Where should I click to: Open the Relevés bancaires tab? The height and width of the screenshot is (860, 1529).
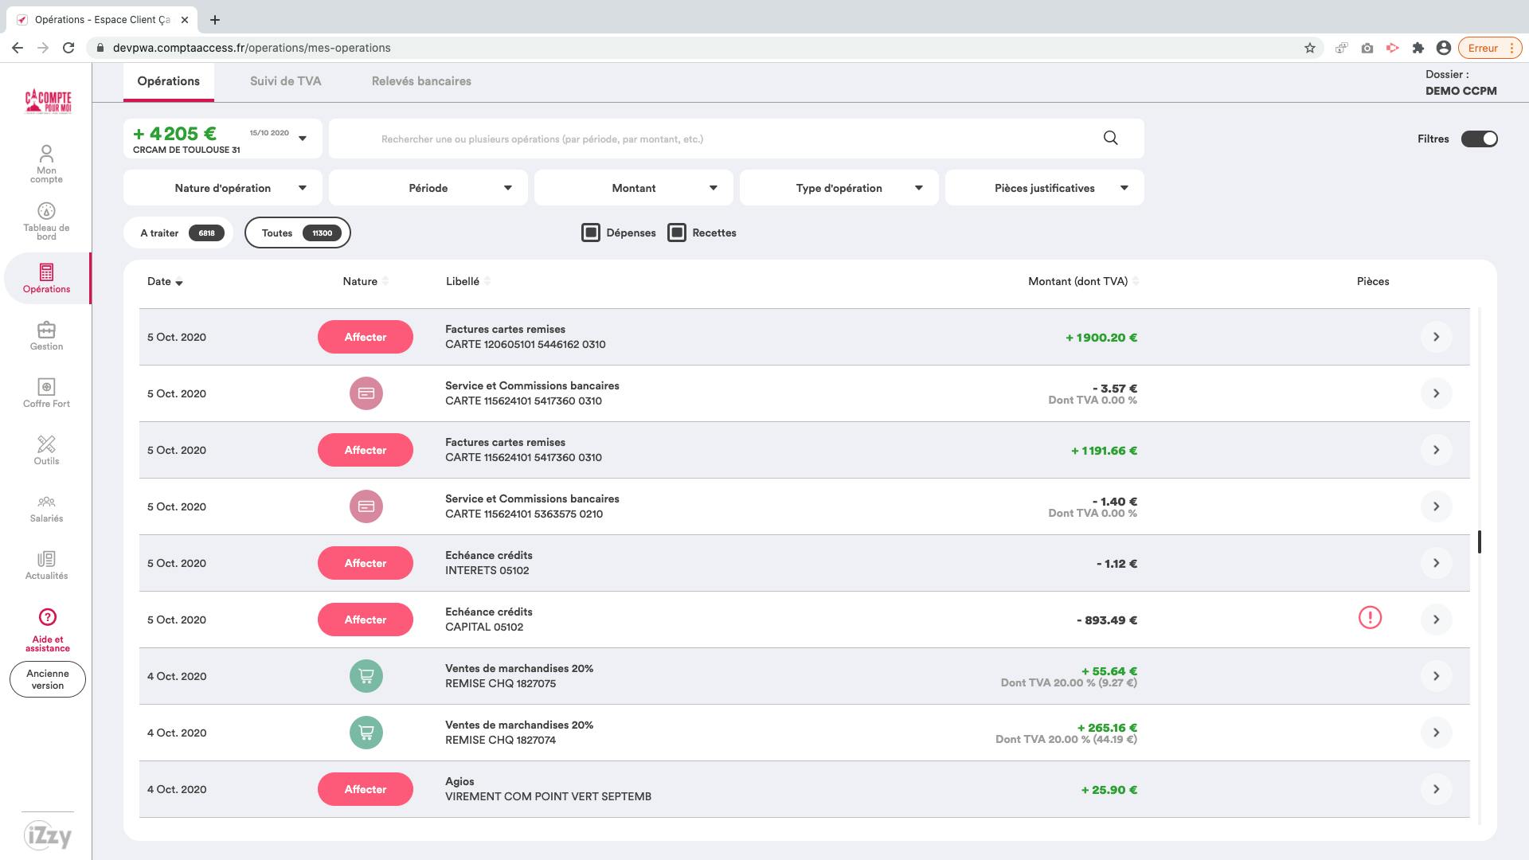421,81
